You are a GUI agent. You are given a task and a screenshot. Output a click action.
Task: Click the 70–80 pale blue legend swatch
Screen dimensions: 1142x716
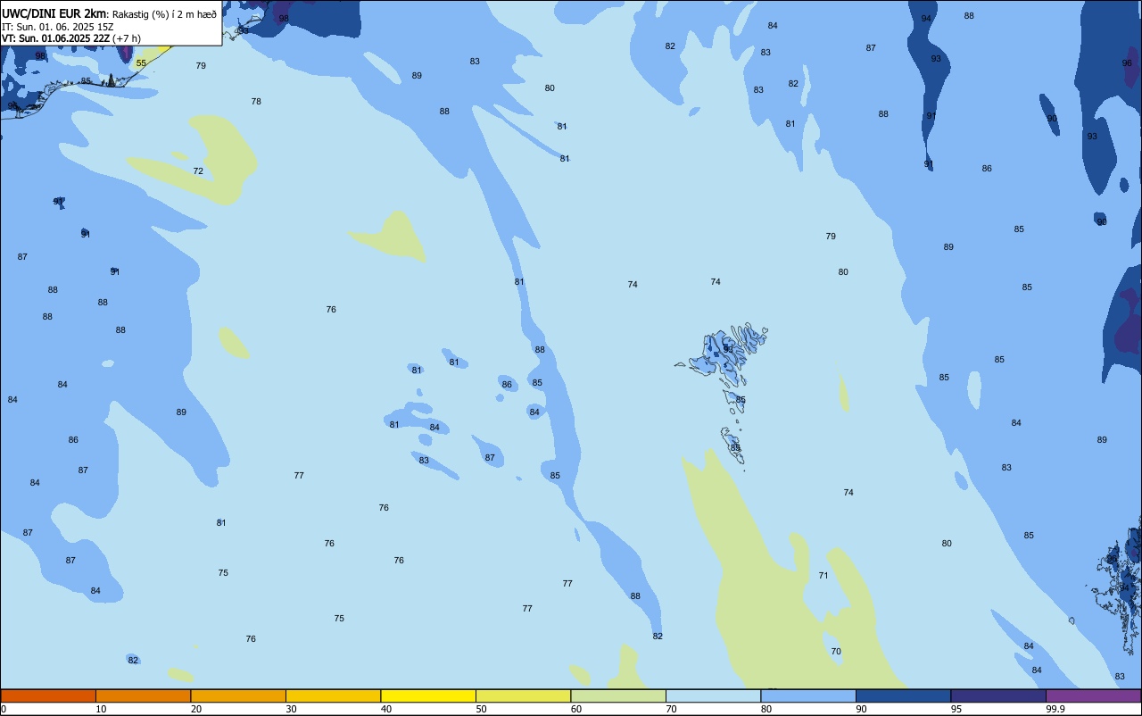713,695
